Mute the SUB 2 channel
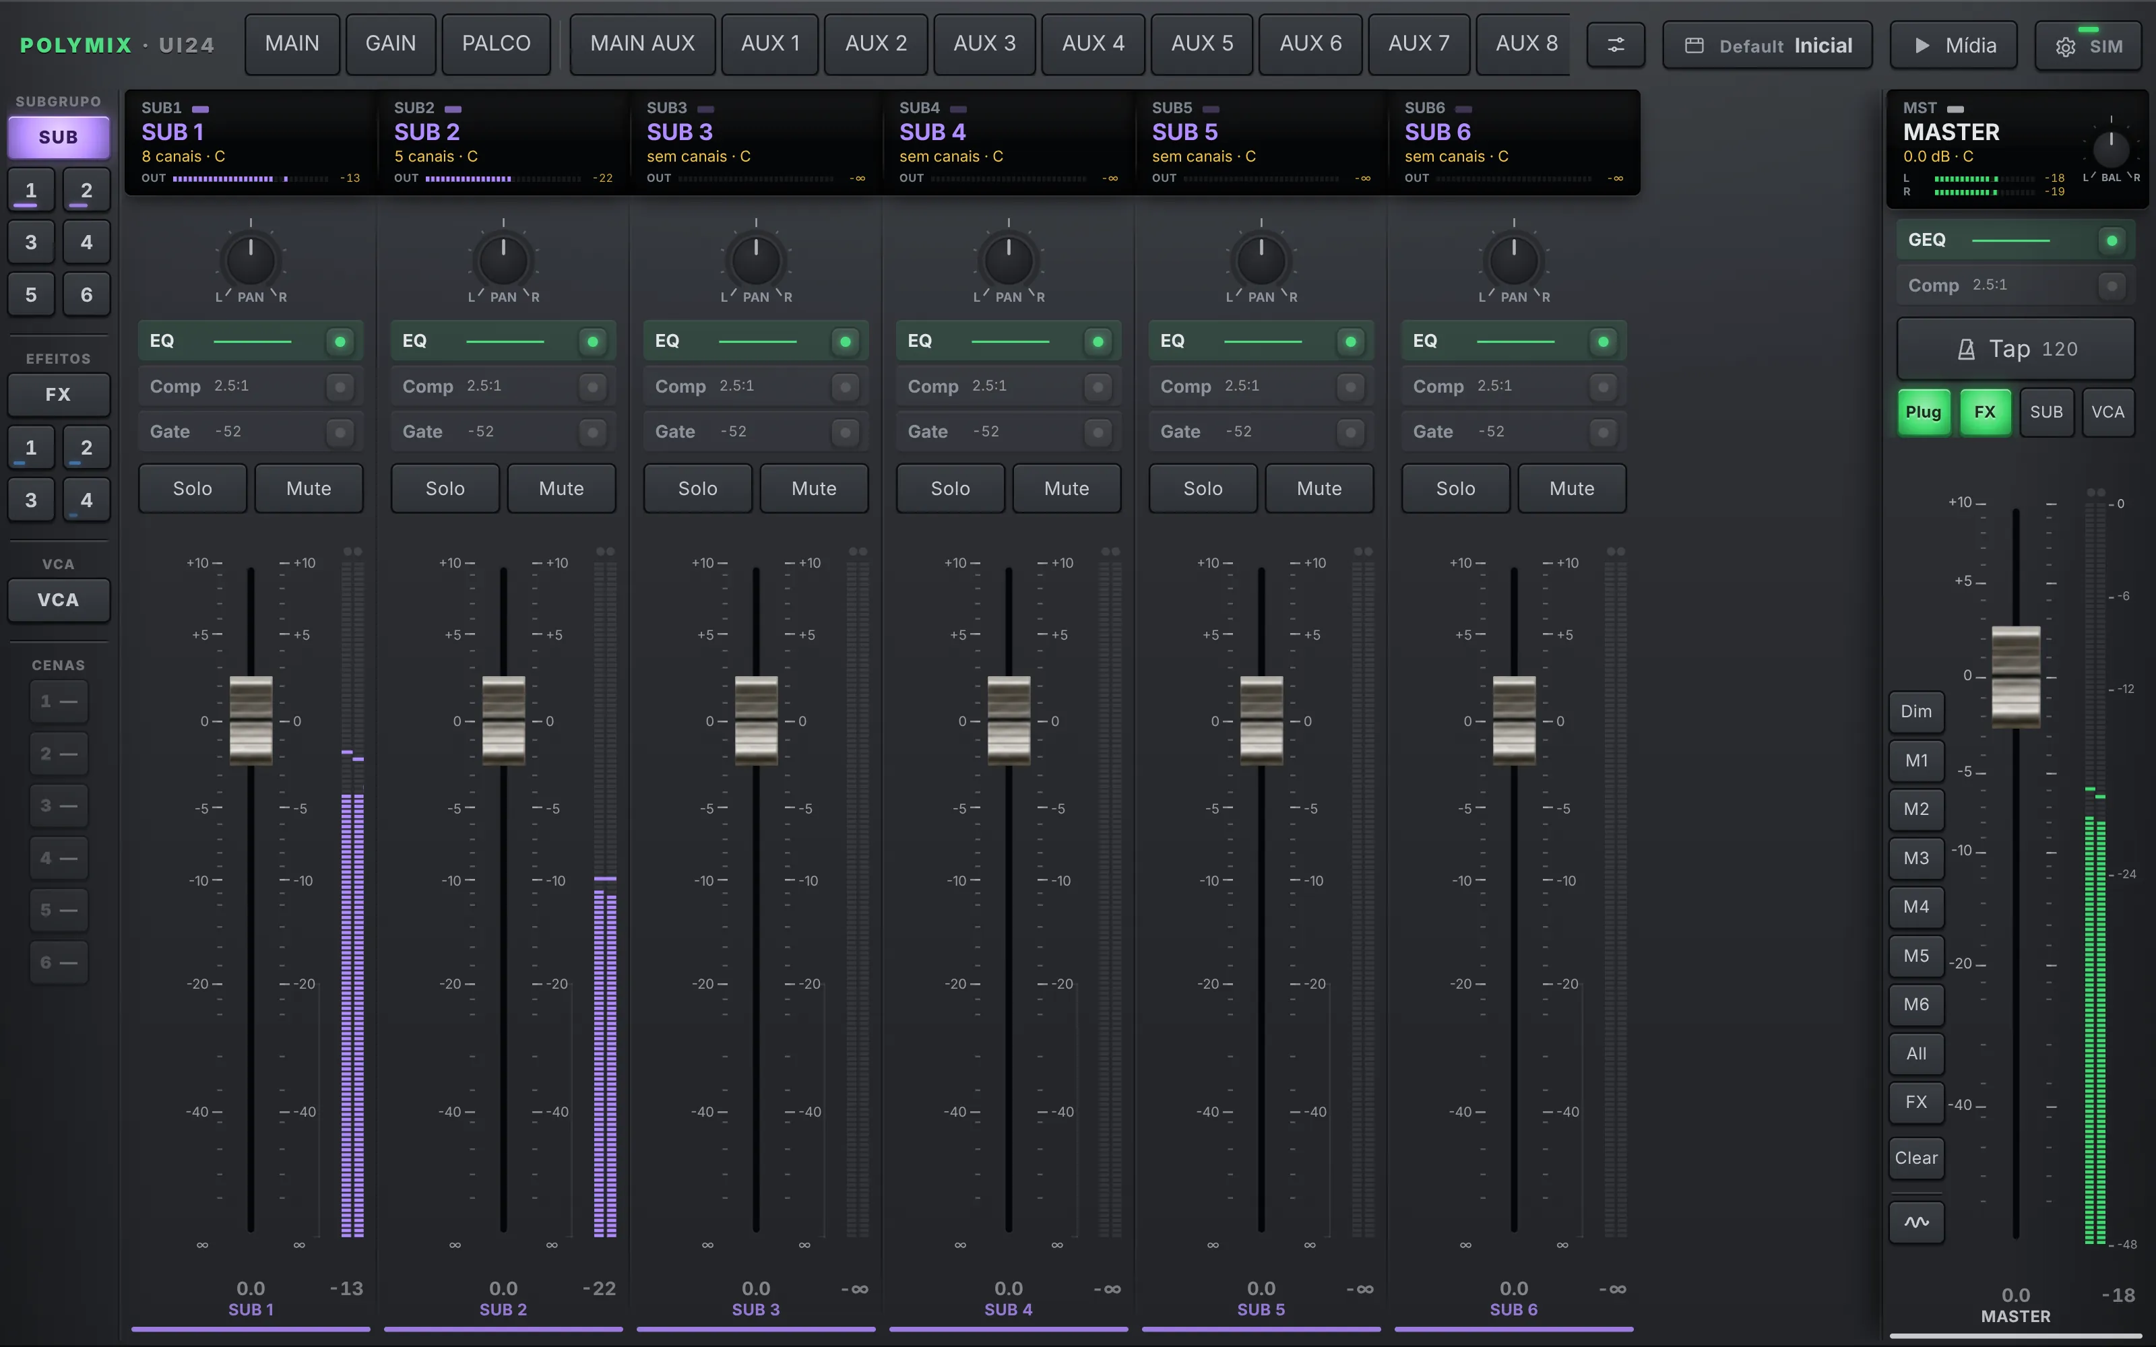 pyautogui.click(x=561, y=488)
